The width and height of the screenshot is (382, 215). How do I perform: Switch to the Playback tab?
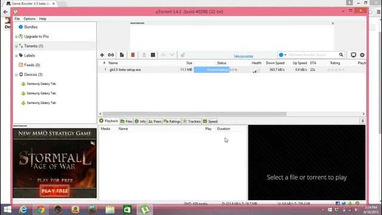coord(109,121)
